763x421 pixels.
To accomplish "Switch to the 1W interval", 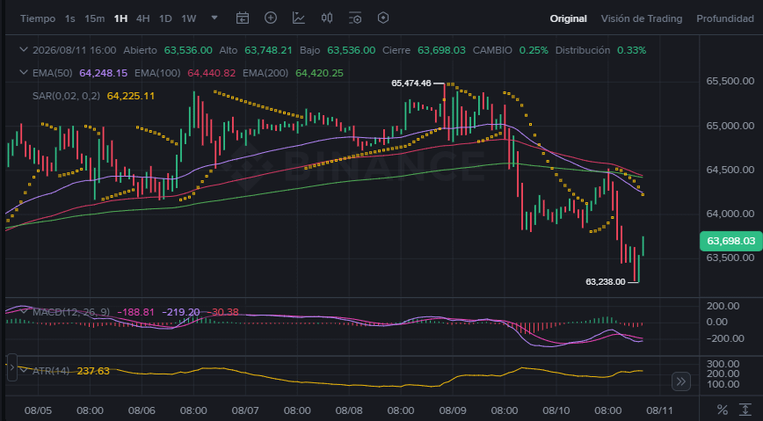I will [x=189, y=18].
